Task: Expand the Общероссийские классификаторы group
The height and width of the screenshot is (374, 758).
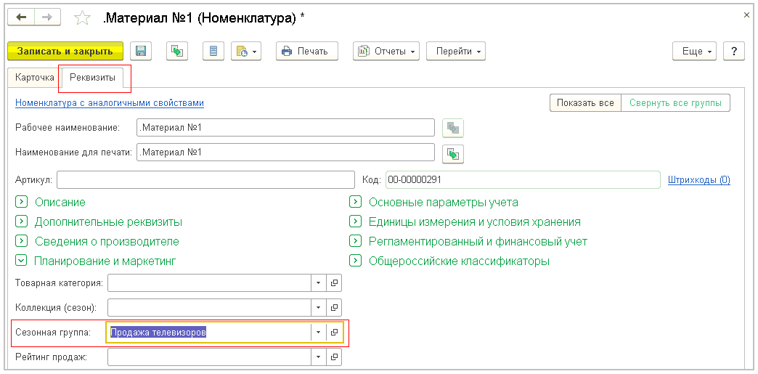Action: [355, 261]
